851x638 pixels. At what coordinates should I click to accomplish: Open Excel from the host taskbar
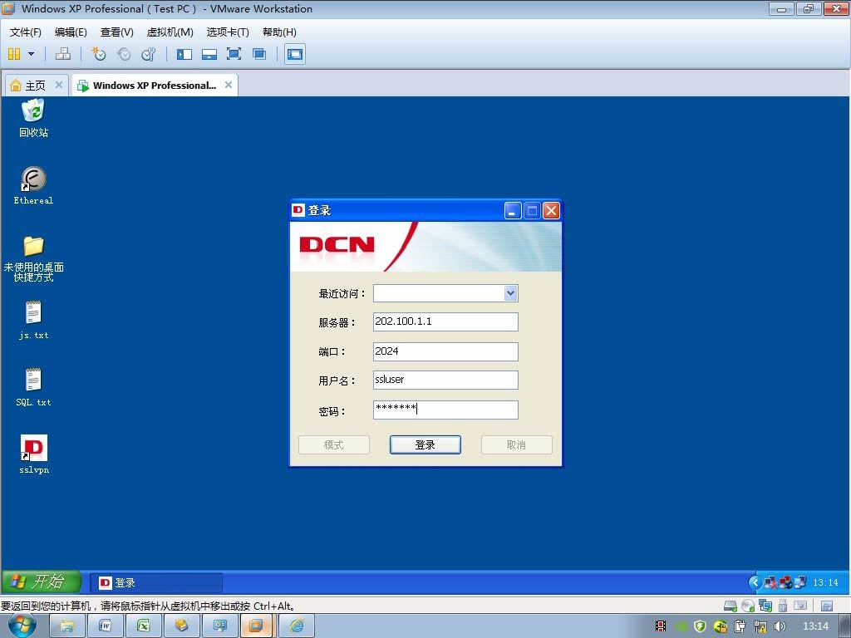(143, 626)
